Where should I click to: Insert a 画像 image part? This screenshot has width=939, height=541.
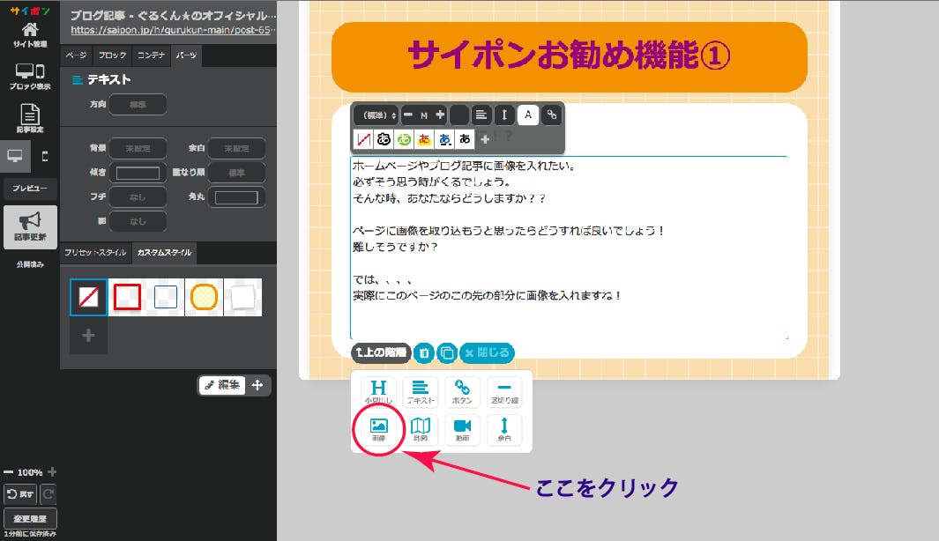click(x=378, y=430)
